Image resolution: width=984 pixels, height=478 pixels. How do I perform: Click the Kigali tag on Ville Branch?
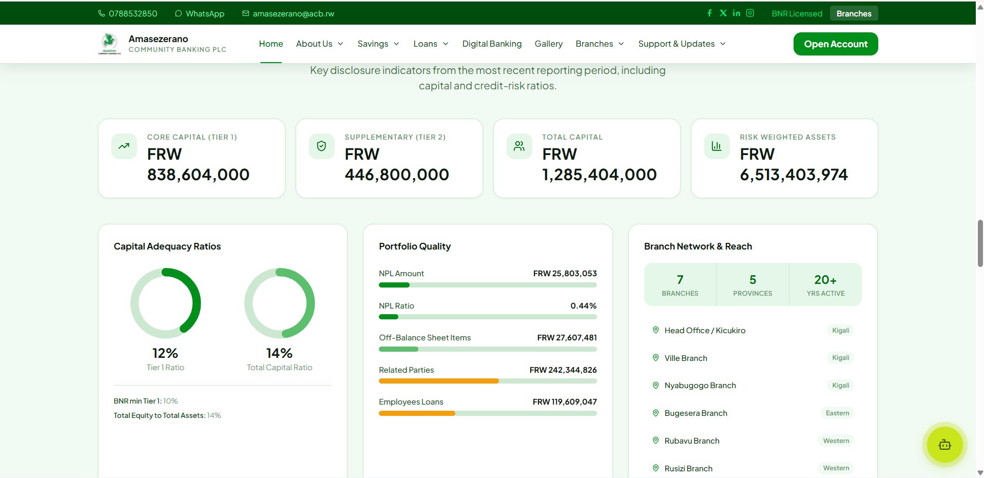840,358
